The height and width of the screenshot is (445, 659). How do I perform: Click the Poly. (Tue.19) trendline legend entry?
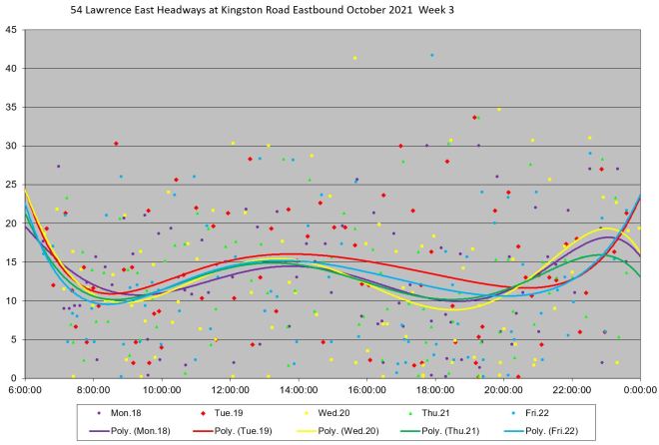242,430
